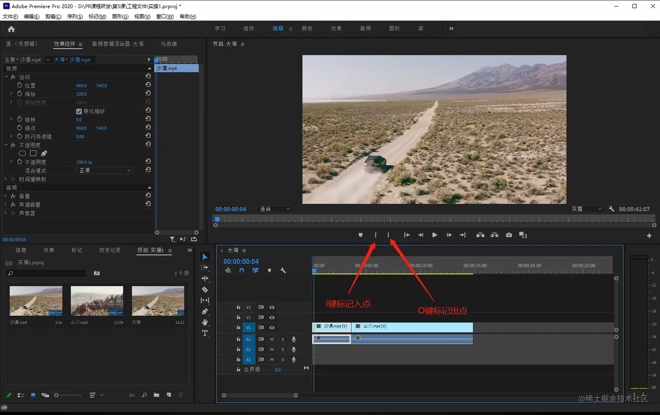Click the Export Frame camera icon
The image size is (660, 415).
(x=509, y=235)
